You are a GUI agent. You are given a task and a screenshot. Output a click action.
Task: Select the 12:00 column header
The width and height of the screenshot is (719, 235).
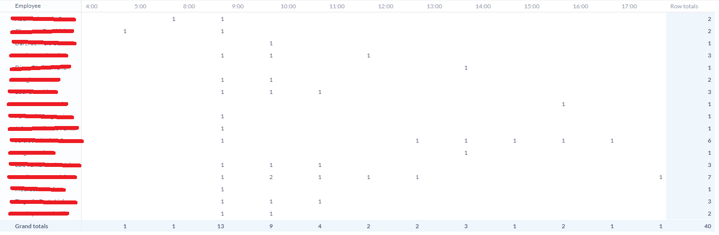point(385,6)
